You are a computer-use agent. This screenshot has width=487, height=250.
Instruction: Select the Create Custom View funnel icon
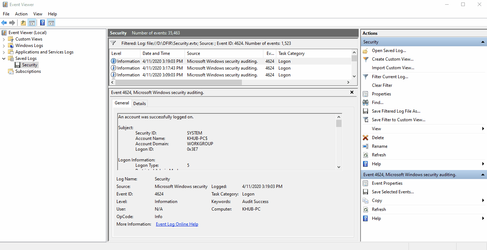click(365, 59)
